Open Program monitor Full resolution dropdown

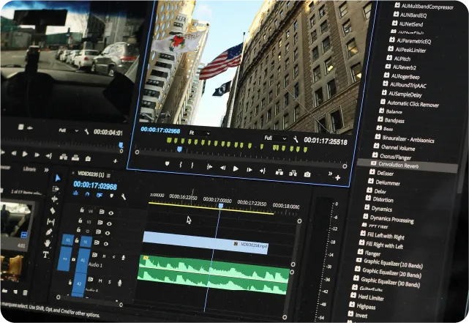(x=274, y=138)
